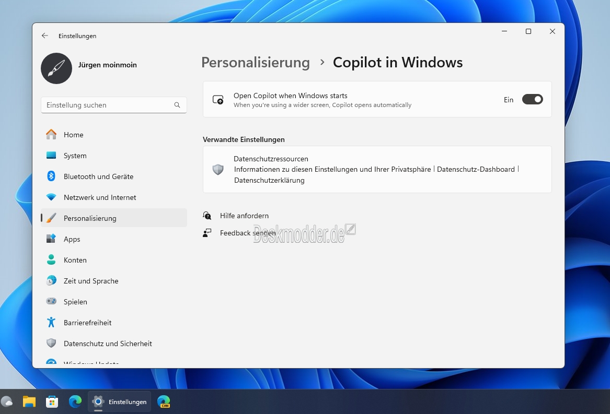The height and width of the screenshot is (414, 610).
Task: Click the Feedback senden icon
Action: 207,233
